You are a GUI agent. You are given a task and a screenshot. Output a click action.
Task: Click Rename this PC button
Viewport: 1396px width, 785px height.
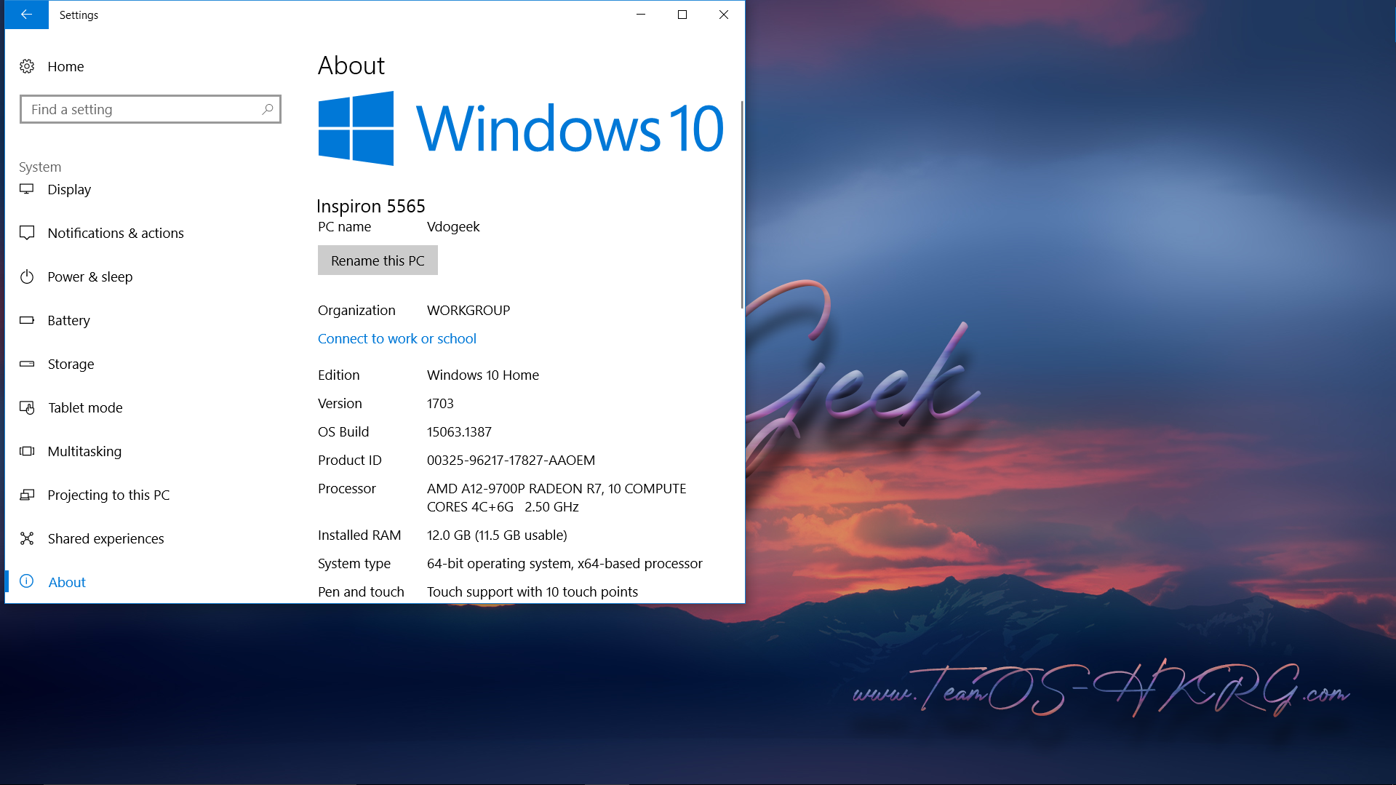tap(378, 260)
